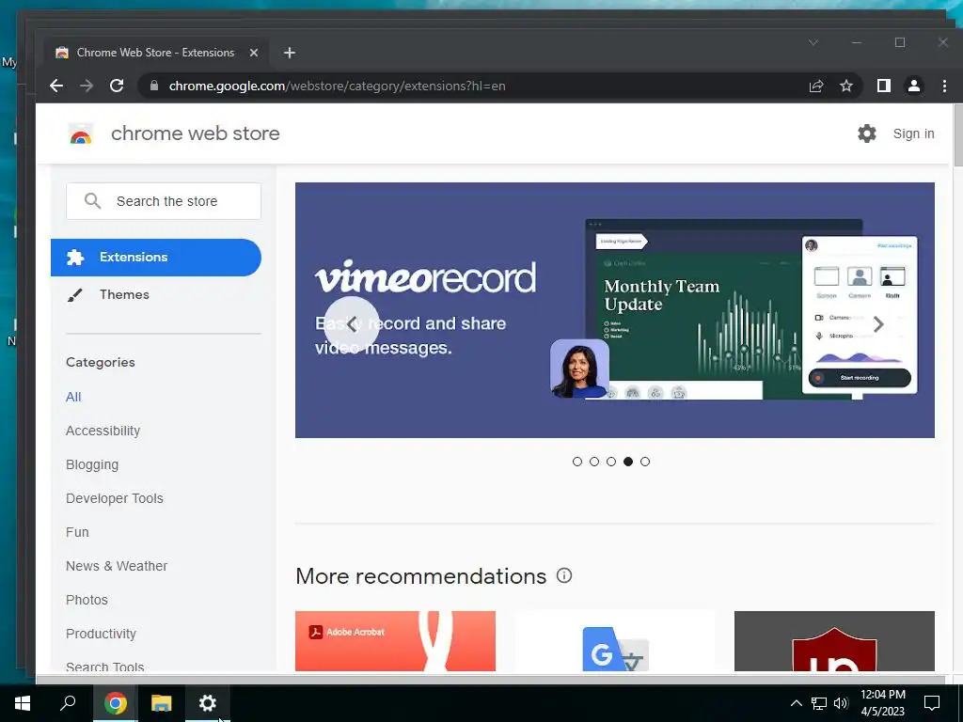Choose the All category

[x=73, y=397]
